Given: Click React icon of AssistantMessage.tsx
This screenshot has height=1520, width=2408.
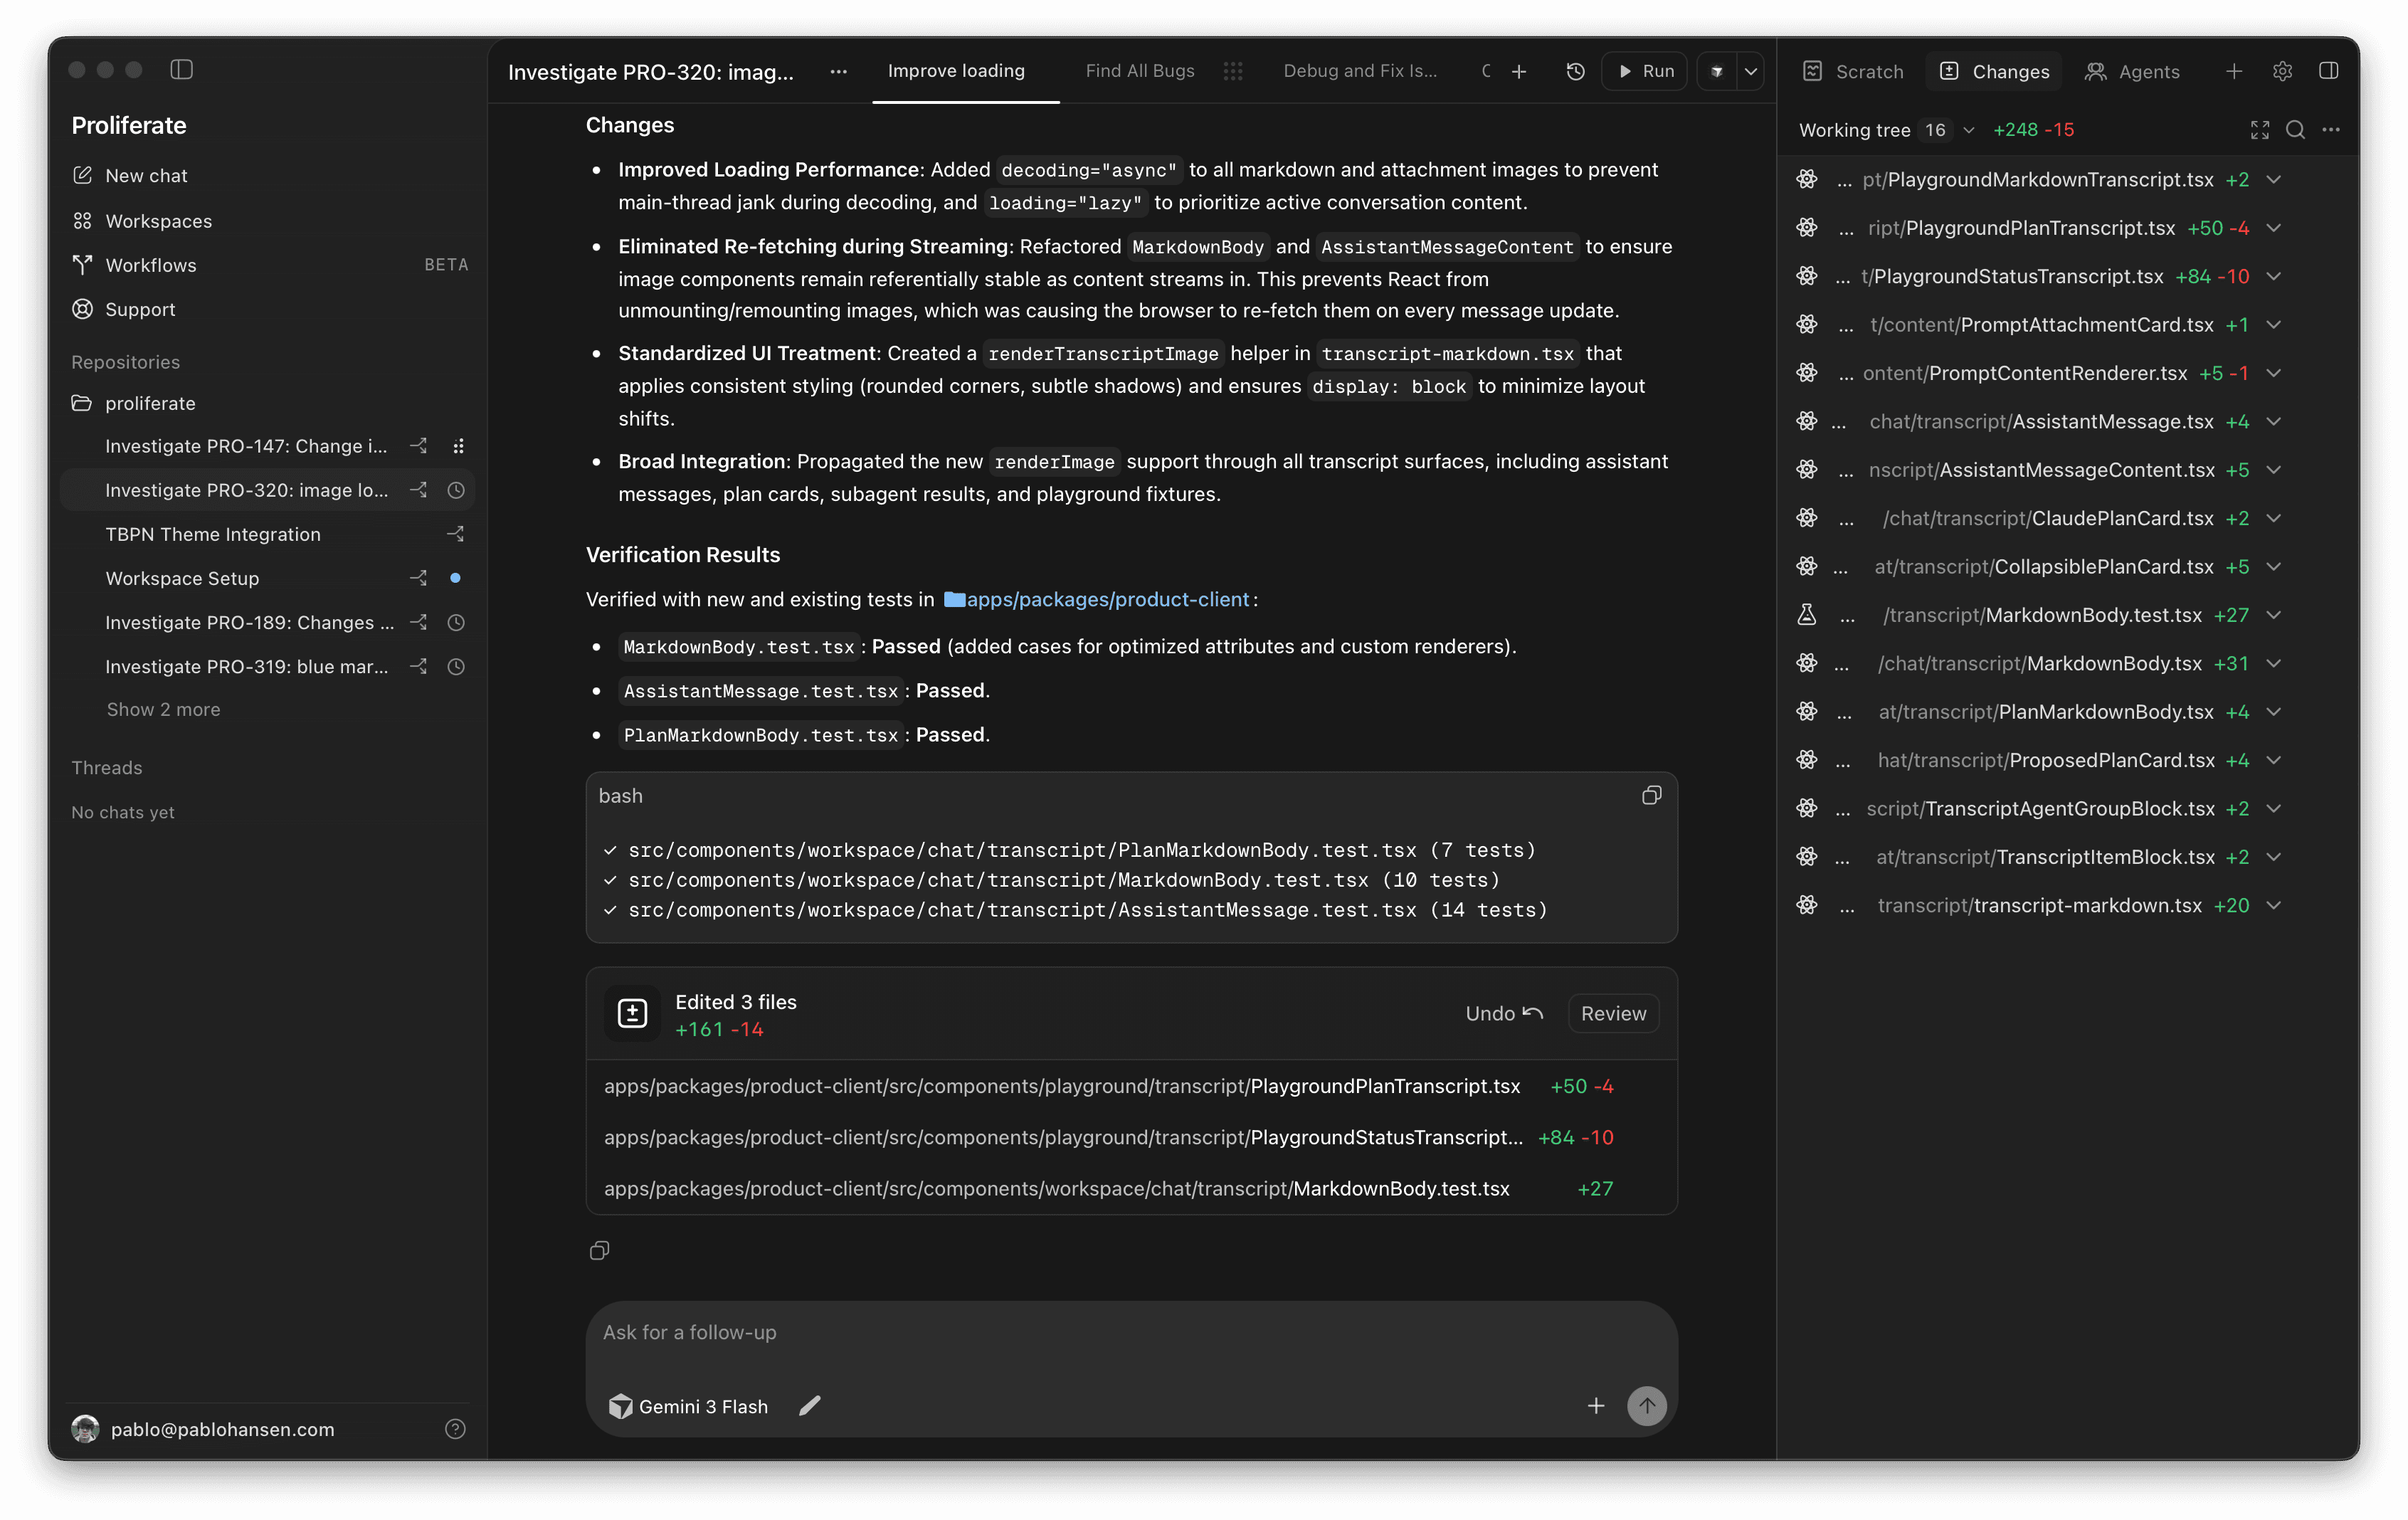Looking at the screenshot, I should (1807, 421).
